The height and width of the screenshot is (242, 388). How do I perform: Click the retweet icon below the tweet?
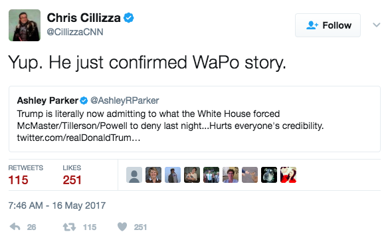pos(69,227)
